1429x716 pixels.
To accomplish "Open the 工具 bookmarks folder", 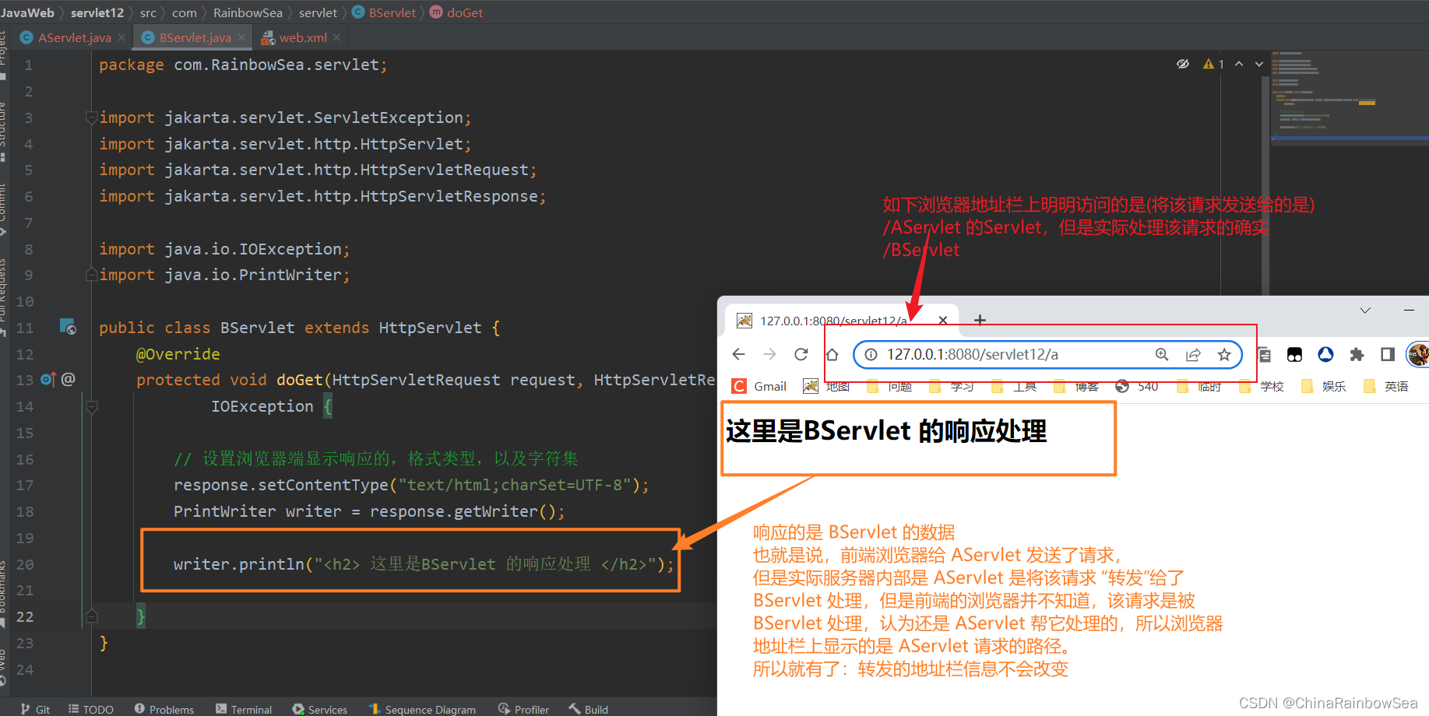I will click(1014, 386).
